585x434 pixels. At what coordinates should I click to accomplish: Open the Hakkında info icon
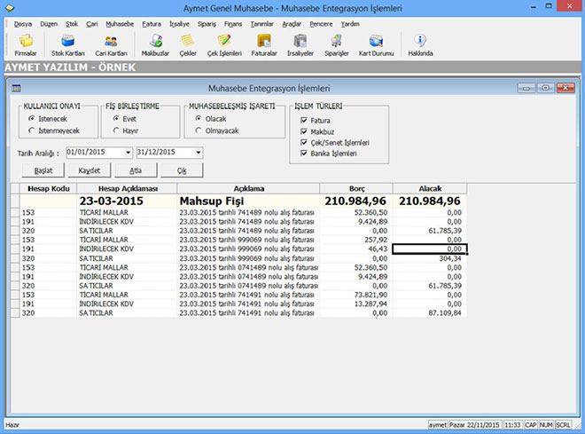coord(420,44)
